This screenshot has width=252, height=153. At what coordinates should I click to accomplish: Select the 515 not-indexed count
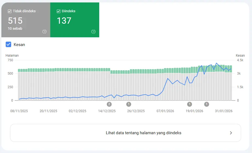pyautogui.click(x=15, y=21)
